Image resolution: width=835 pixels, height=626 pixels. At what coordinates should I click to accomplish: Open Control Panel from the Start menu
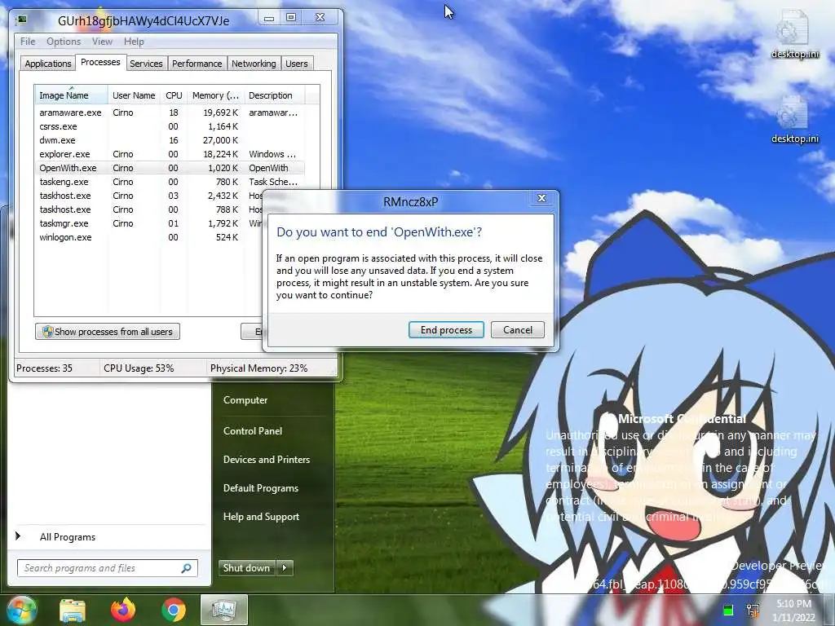pyautogui.click(x=253, y=431)
